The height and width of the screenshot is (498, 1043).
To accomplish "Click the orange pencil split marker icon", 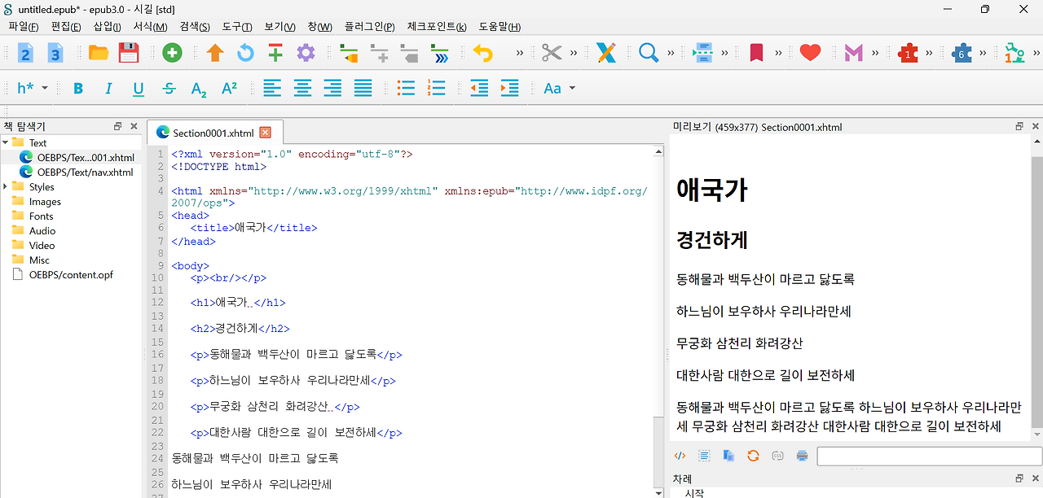I will pos(349,54).
